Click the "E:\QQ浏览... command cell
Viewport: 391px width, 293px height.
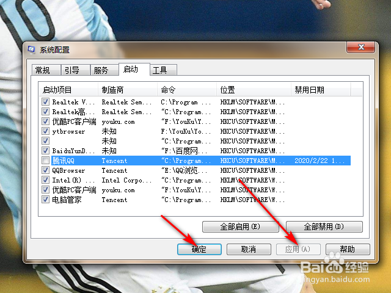point(184,170)
